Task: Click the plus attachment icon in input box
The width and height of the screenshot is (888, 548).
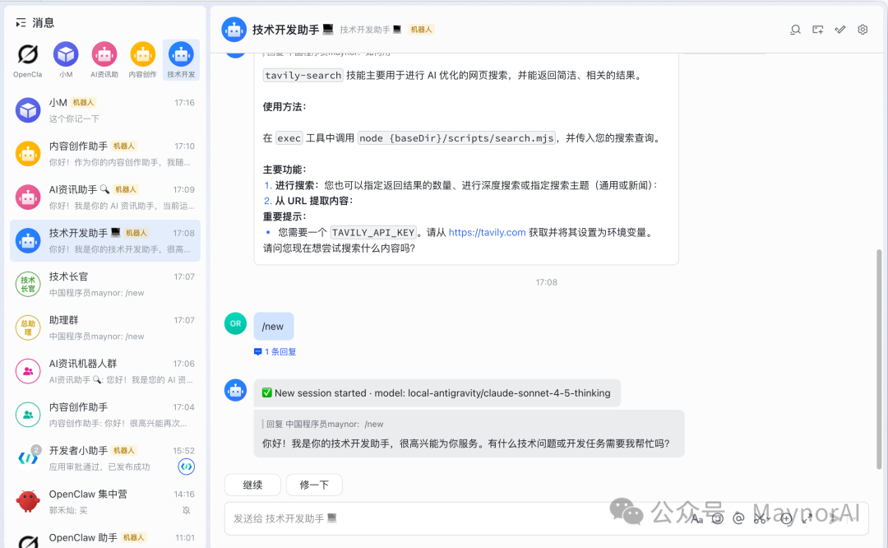Action: coord(786,518)
